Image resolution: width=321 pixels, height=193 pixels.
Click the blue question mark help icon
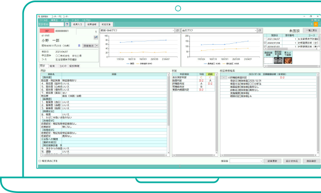[67, 25]
